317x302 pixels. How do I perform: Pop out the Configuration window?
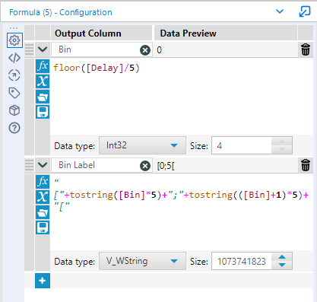[305, 11]
